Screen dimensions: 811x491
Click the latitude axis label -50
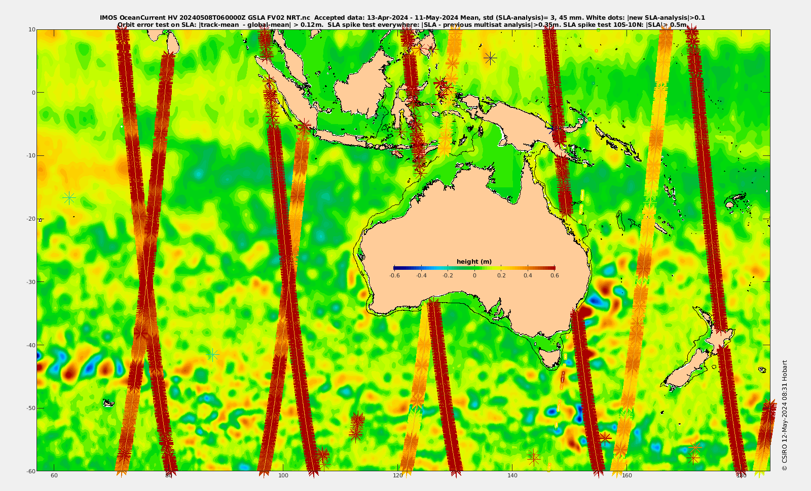31,408
